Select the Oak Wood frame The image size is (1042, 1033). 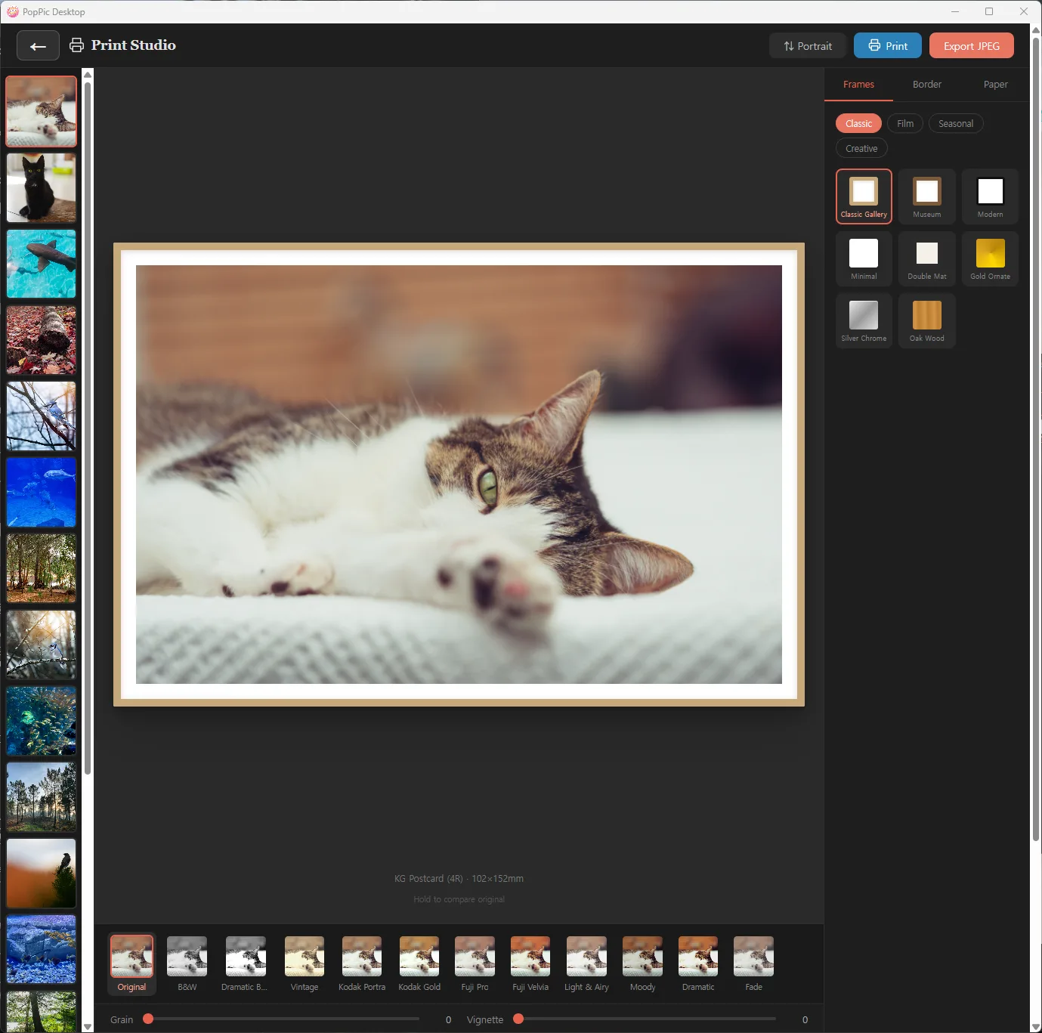927,320
